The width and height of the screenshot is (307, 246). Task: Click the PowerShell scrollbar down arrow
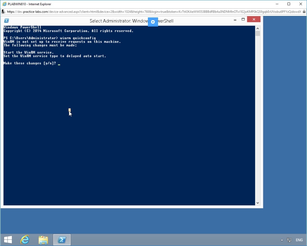(258, 203)
